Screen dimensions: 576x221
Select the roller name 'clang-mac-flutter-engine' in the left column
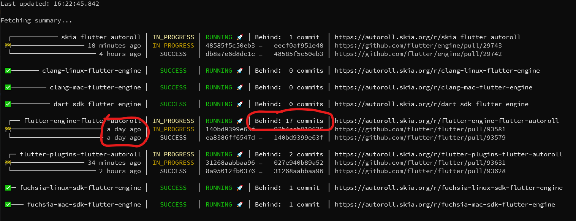tap(95, 87)
